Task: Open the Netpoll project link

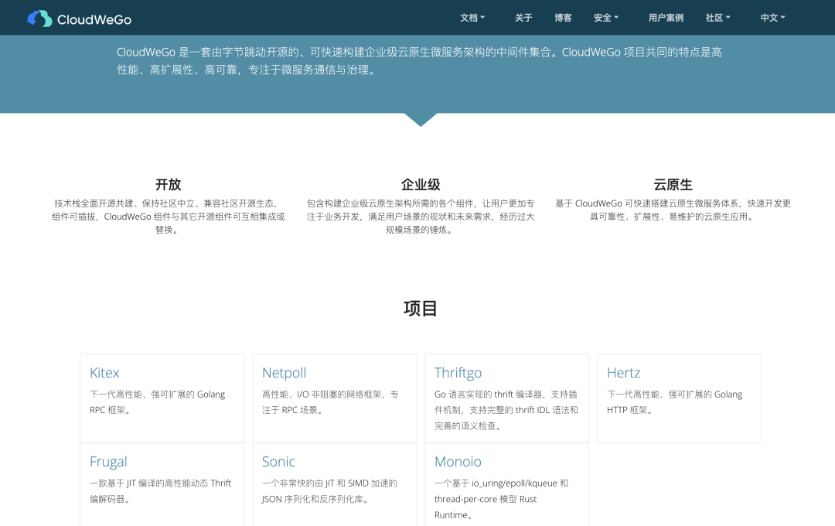Action: point(284,373)
